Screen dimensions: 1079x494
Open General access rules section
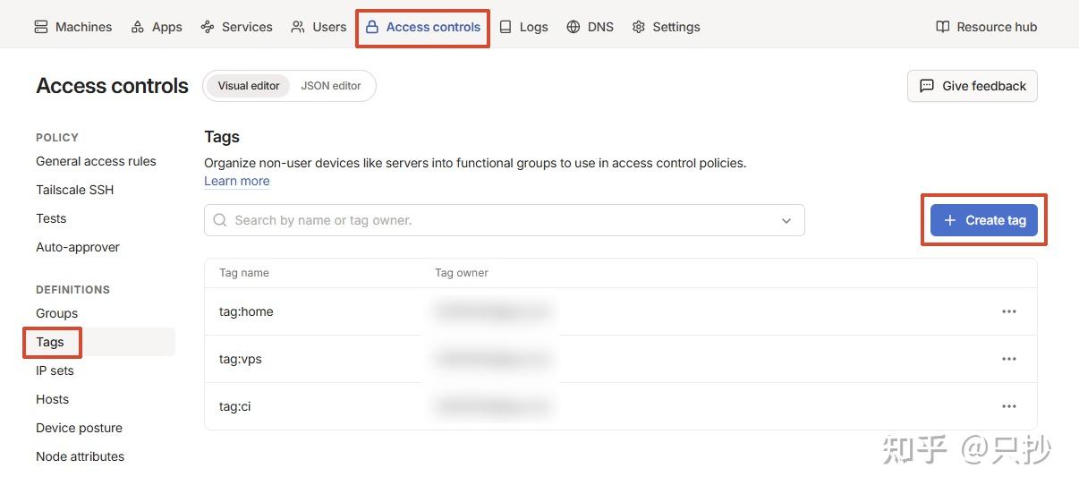(96, 161)
